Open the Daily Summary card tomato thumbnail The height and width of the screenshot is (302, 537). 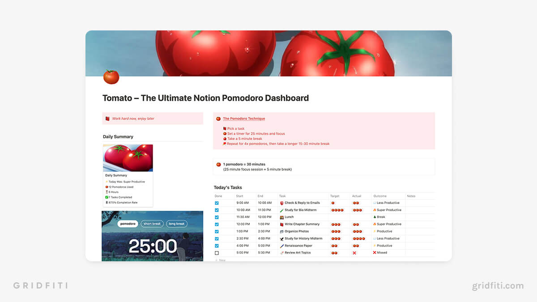(x=128, y=158)
